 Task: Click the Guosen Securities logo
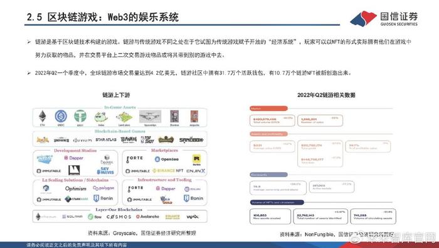coord(384,18)
